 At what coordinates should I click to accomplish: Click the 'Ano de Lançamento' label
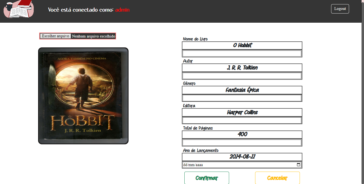pyautogui.click(x=201, y=150)
